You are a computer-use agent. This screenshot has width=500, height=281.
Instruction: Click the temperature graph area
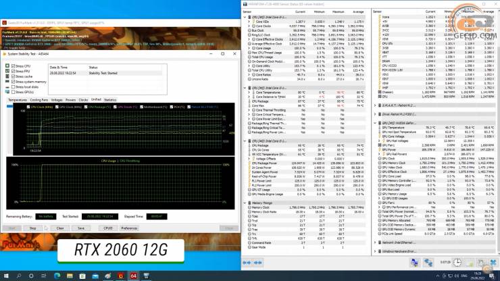click(x=124, y=130)
